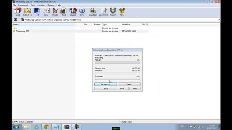
Task: Open the Help menu
Action: [59, 5]
